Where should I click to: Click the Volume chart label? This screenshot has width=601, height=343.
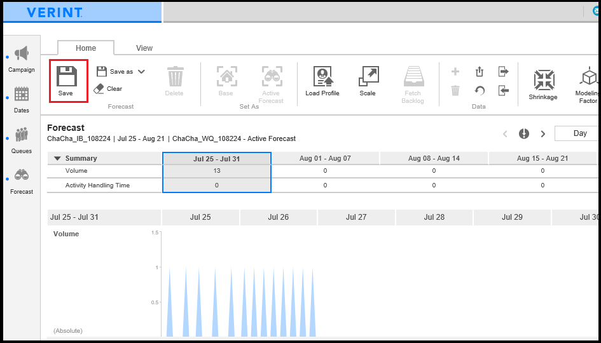click(66, 234)
